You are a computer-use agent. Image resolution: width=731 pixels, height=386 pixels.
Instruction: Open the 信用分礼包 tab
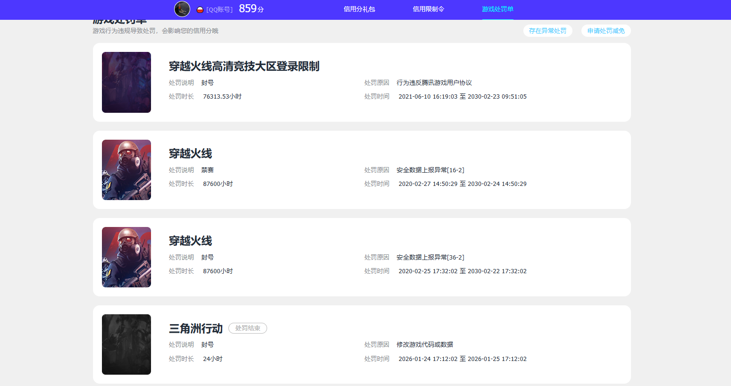pyautogui.click(x=359, y=9)
